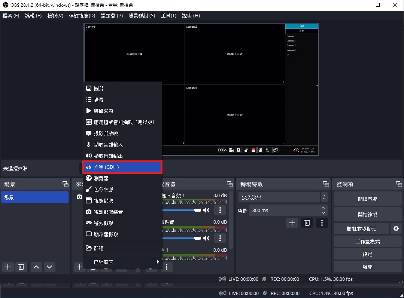Add a new scene with the plus icon
Viewport: 404px width, 298px height.
8,267
